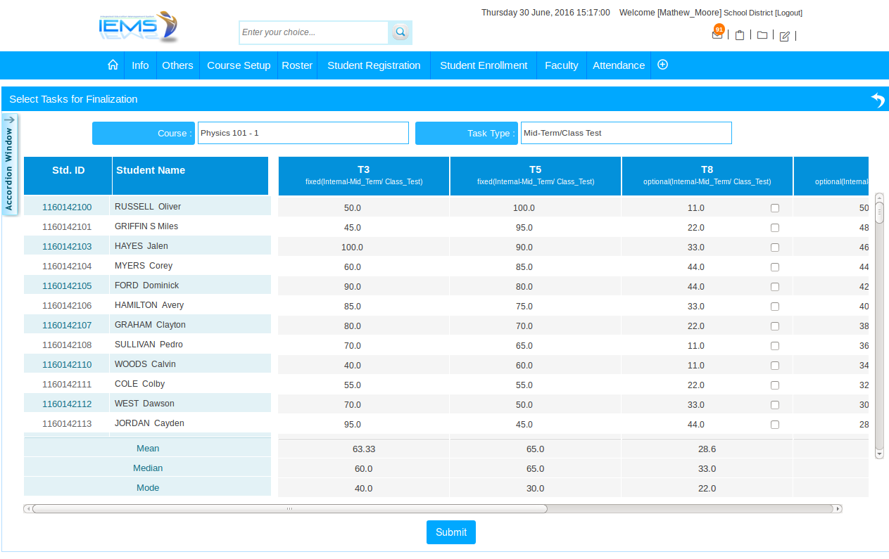
Task: Check T8 box for COLE Colby
Action: 775,385
